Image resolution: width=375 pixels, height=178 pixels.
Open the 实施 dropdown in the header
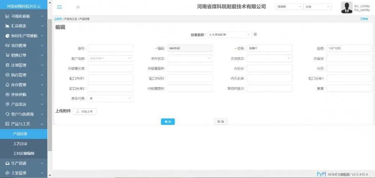pos(318,7)
